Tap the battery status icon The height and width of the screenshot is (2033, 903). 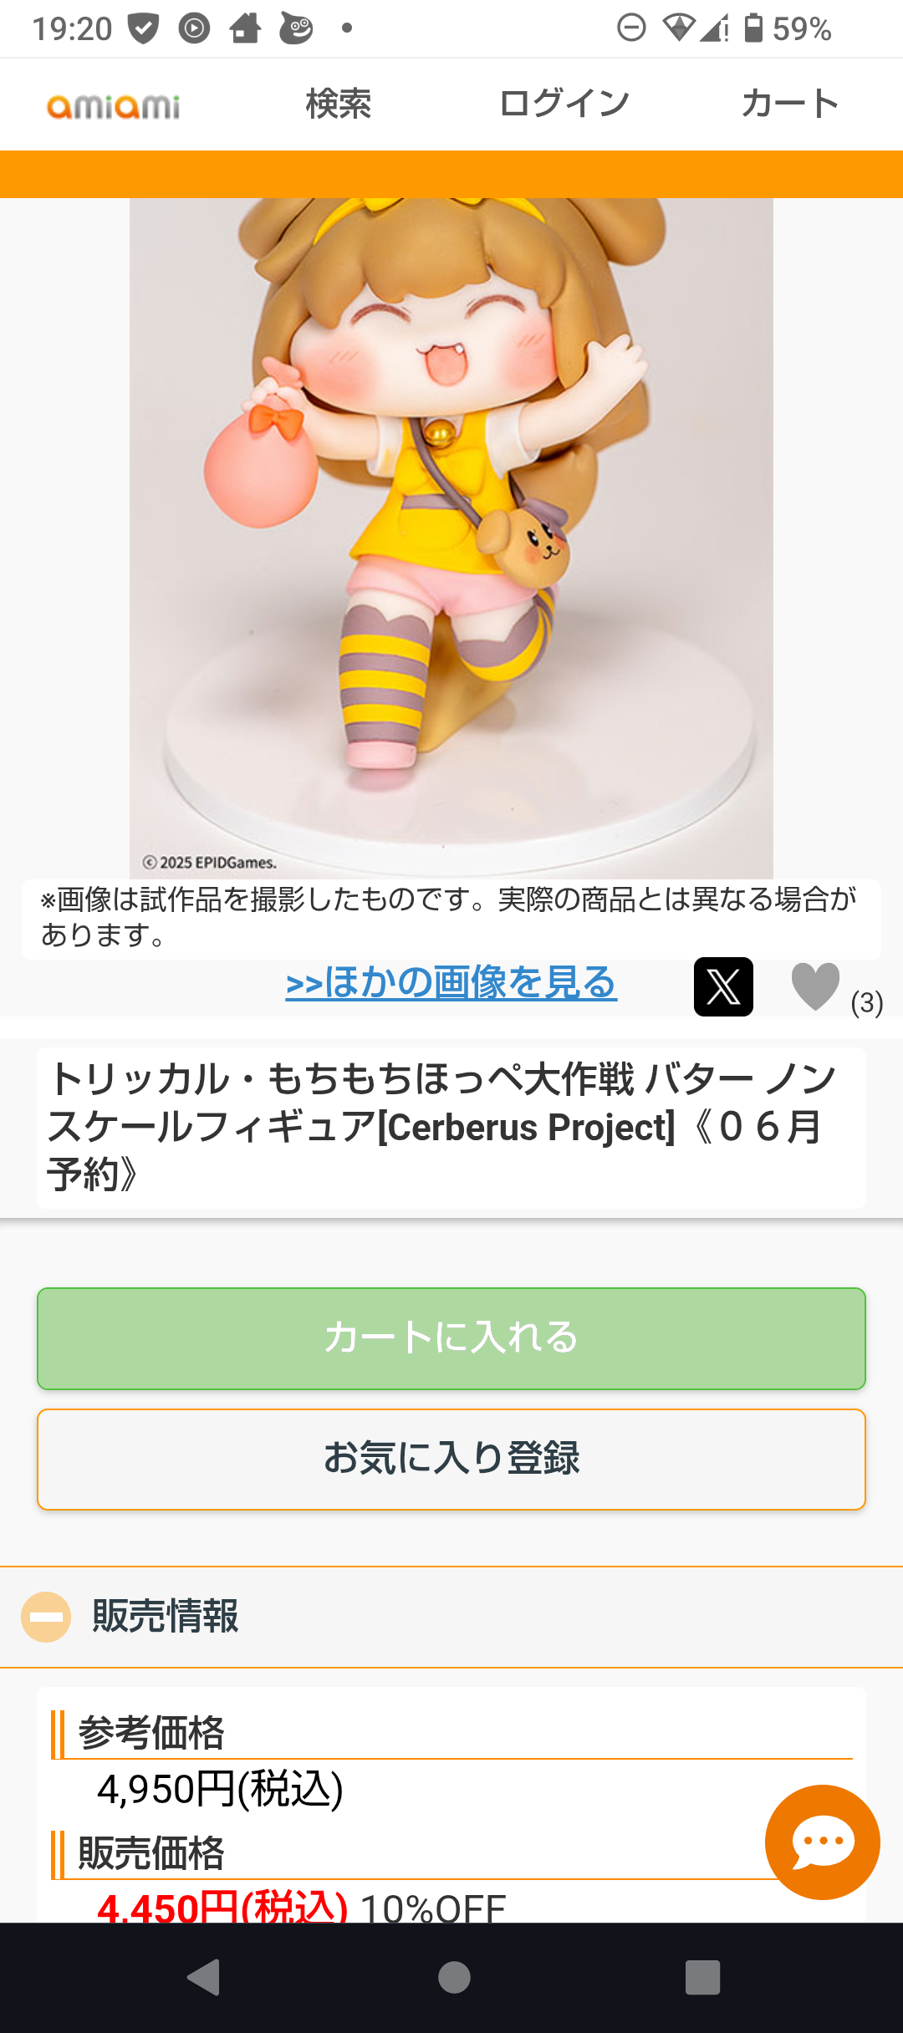(x=753, y=28)
